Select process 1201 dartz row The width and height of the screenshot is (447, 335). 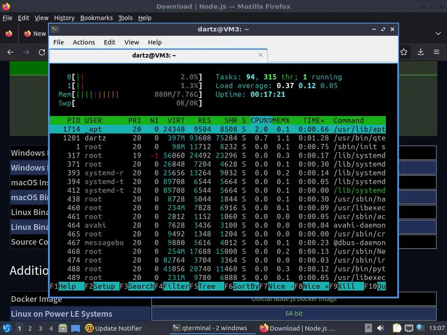[x=218, y=138]
